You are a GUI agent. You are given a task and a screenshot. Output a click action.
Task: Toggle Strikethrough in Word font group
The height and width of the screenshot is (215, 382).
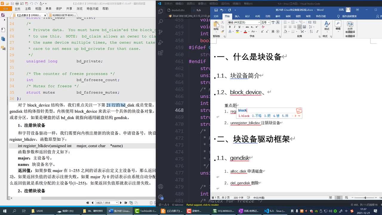click(247, 27)
